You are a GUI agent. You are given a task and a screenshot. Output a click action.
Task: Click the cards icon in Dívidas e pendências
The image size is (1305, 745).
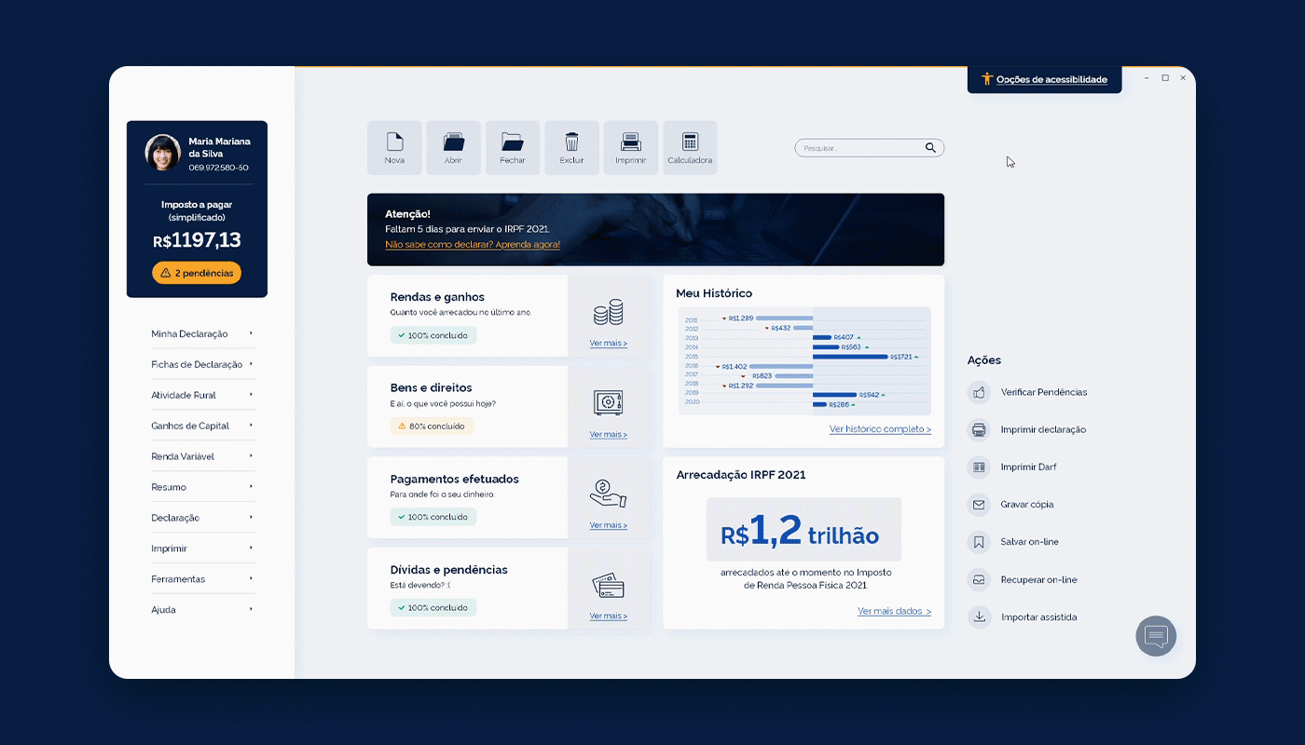click(608, 585)
